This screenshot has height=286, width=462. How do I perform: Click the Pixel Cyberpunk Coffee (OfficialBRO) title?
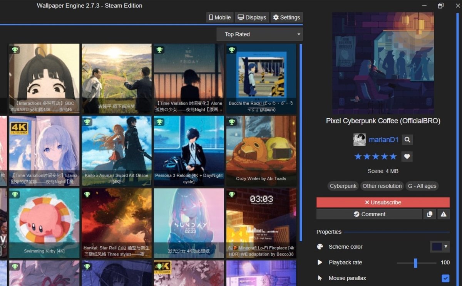(x=383, y=121)
